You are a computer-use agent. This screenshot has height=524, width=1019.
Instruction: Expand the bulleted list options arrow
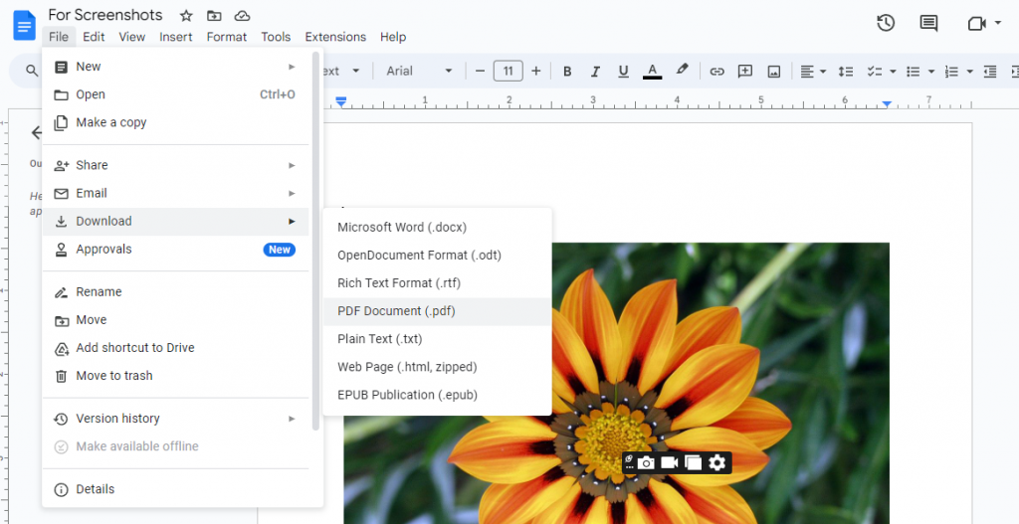[x=931, y=72]
